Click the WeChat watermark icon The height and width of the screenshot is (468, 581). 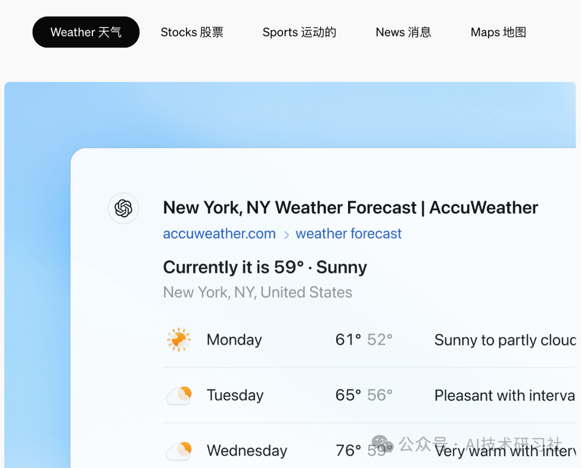[382, 444]
